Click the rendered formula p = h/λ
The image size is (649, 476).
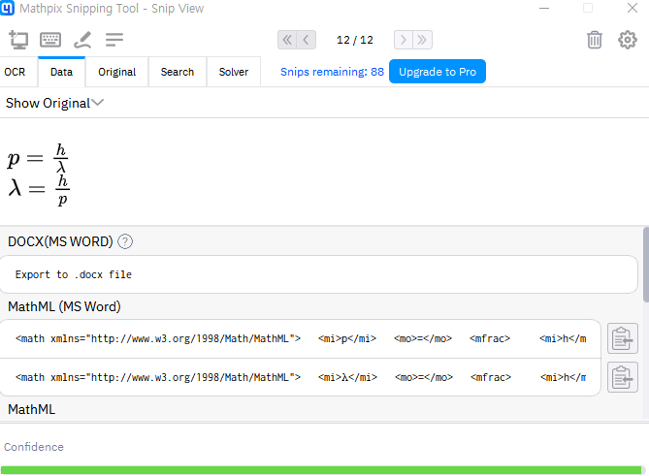click(37, 158)
